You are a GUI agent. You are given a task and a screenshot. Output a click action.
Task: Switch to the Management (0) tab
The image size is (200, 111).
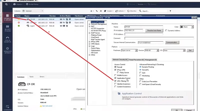[x=151, y=60]
